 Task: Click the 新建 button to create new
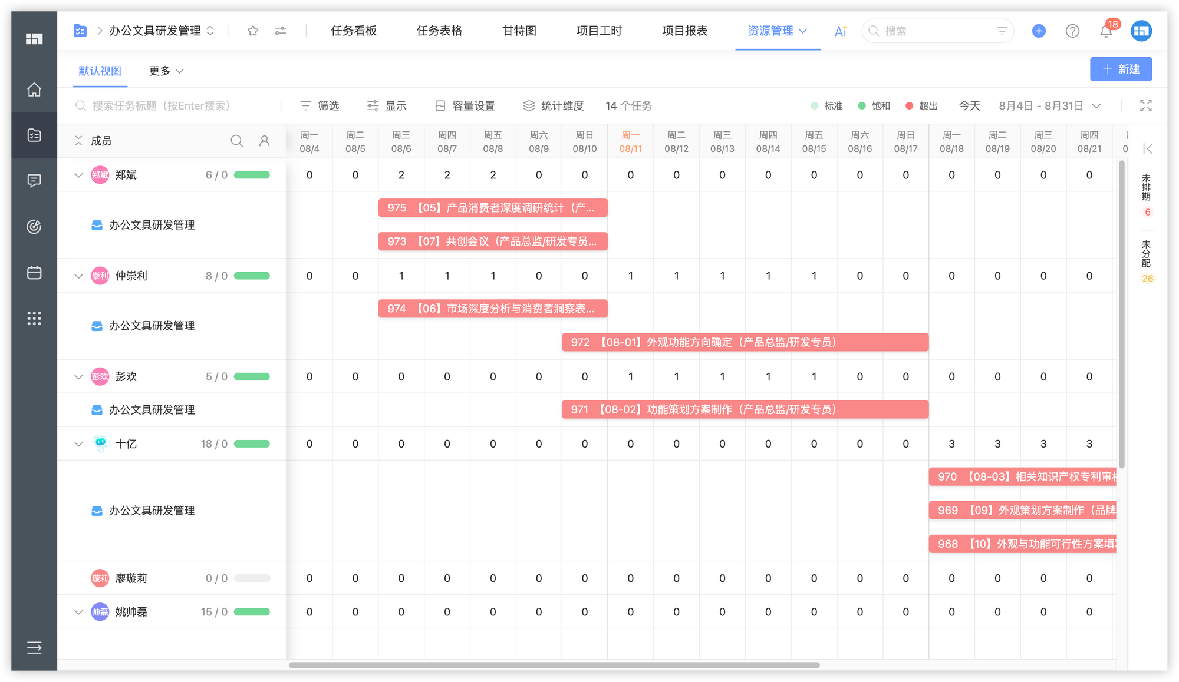click(x=1121, y=69)
